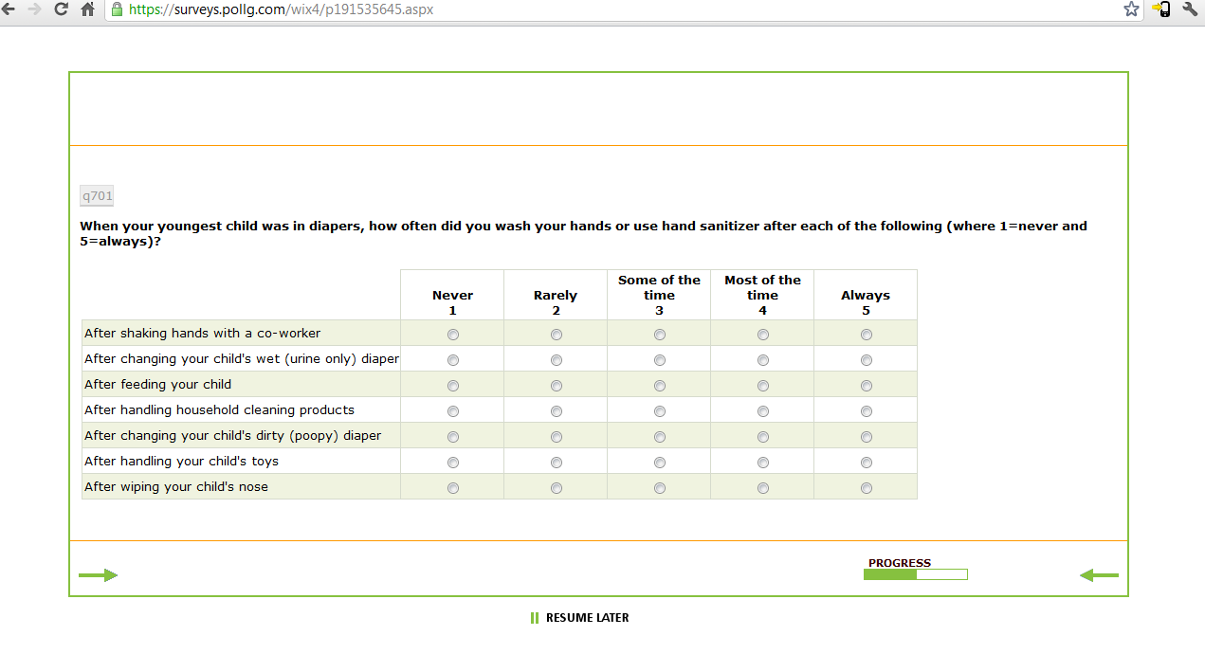Click the 'After handling your child's toys' row label
The height and width of the screenshot is (654, 1205).
pos(181,462)
